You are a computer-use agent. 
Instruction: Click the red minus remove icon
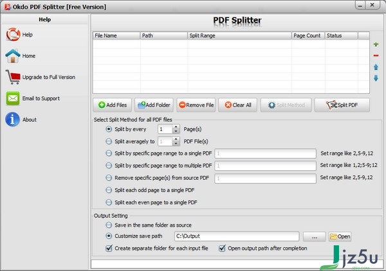pyautogui.click(x=376, y=55)
